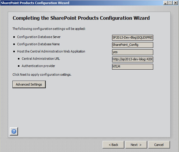179x152 pixels.
Task: Click the title bar text 'SharePoint Products Configuration Wizard'
Action: point(35,3)
